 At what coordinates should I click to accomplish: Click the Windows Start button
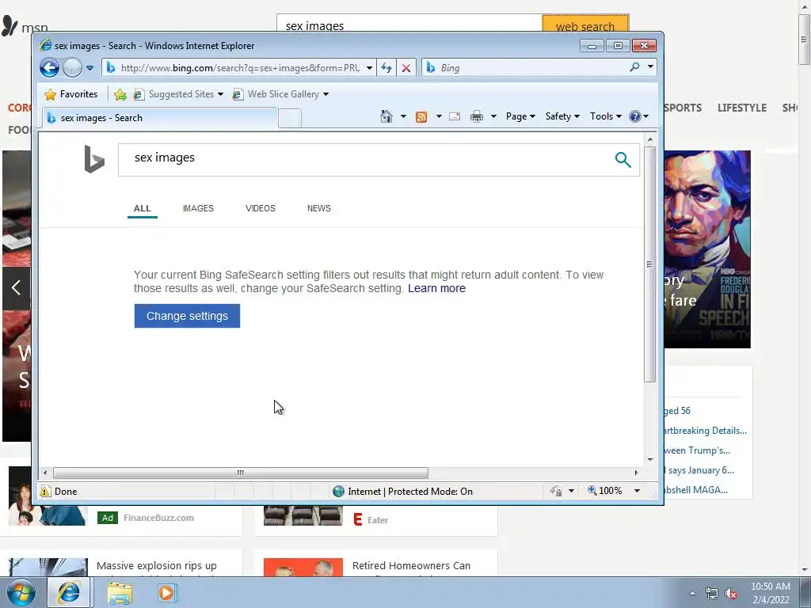(x=21, y=593)
